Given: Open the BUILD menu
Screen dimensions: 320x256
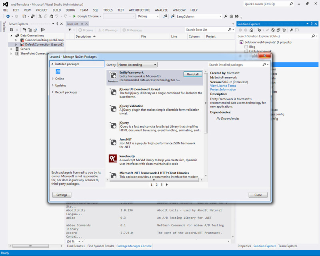Looking at the screenshot, I should coord(56,10).
